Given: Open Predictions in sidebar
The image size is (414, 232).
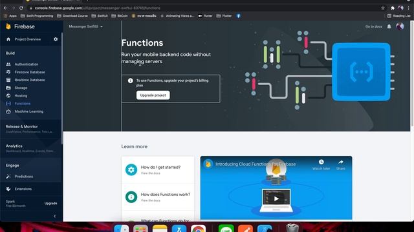Looking at the screenshot, I should (24, 177).
